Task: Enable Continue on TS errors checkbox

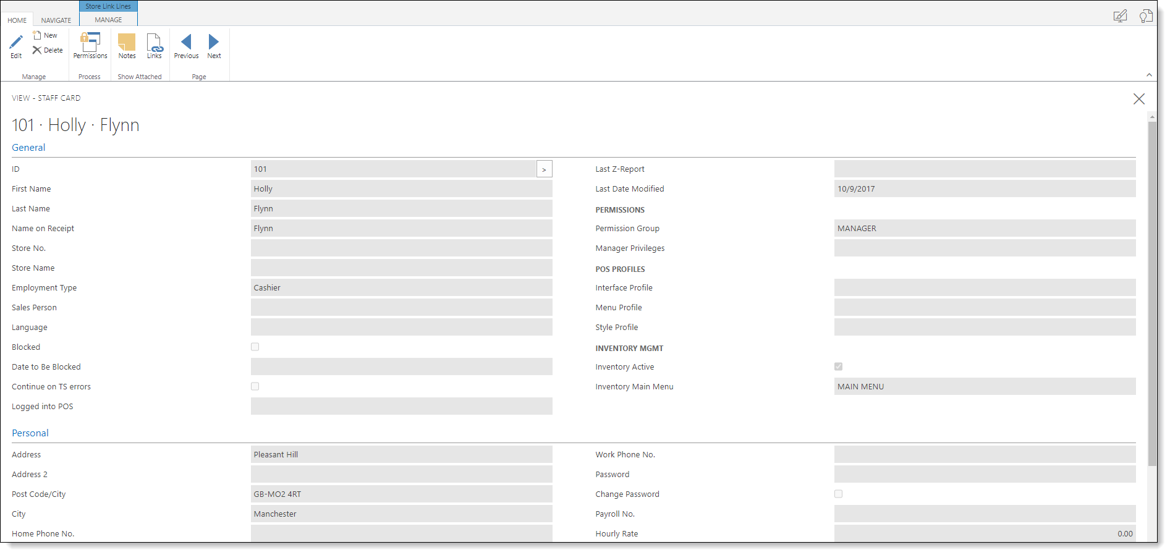Action: (x=255, y=386)
